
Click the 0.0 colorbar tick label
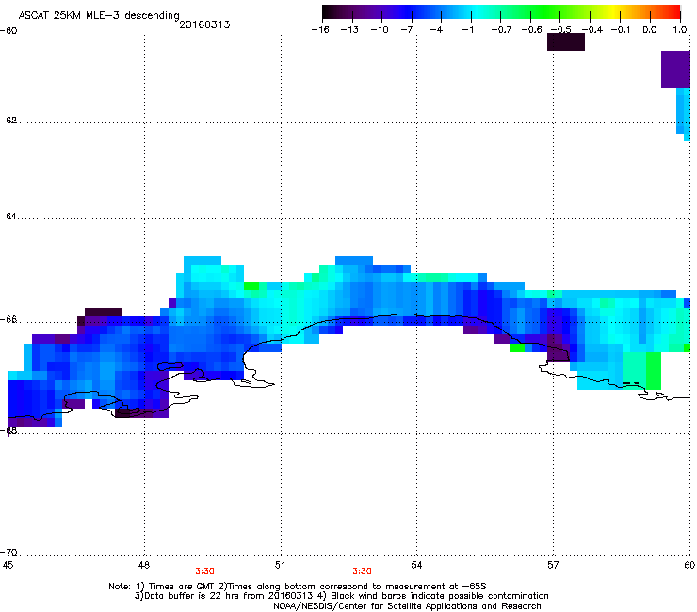[x=650, y=30]
